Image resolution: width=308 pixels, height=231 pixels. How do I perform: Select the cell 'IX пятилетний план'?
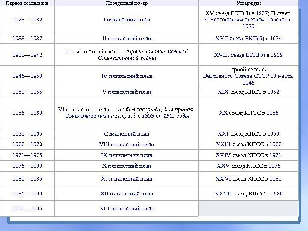coord(127,155)
